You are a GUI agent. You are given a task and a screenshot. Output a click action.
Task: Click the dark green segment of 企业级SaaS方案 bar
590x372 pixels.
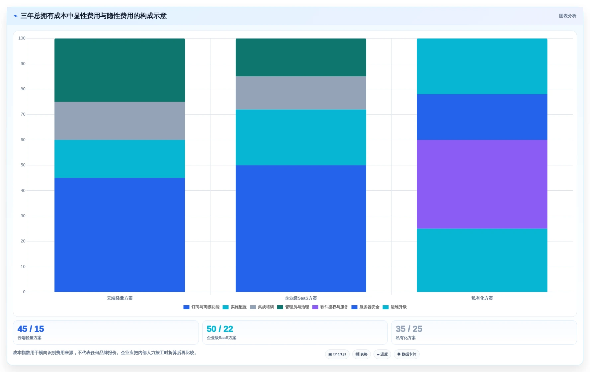click(301, 57)
